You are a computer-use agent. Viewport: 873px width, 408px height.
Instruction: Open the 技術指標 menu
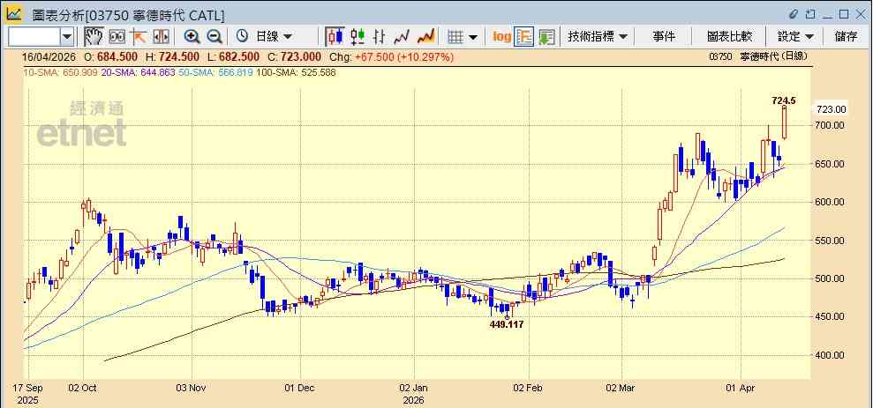[x=598, y=37]
